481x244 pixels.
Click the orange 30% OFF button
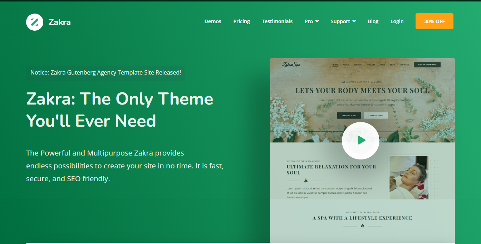click(x=434, y=21)
